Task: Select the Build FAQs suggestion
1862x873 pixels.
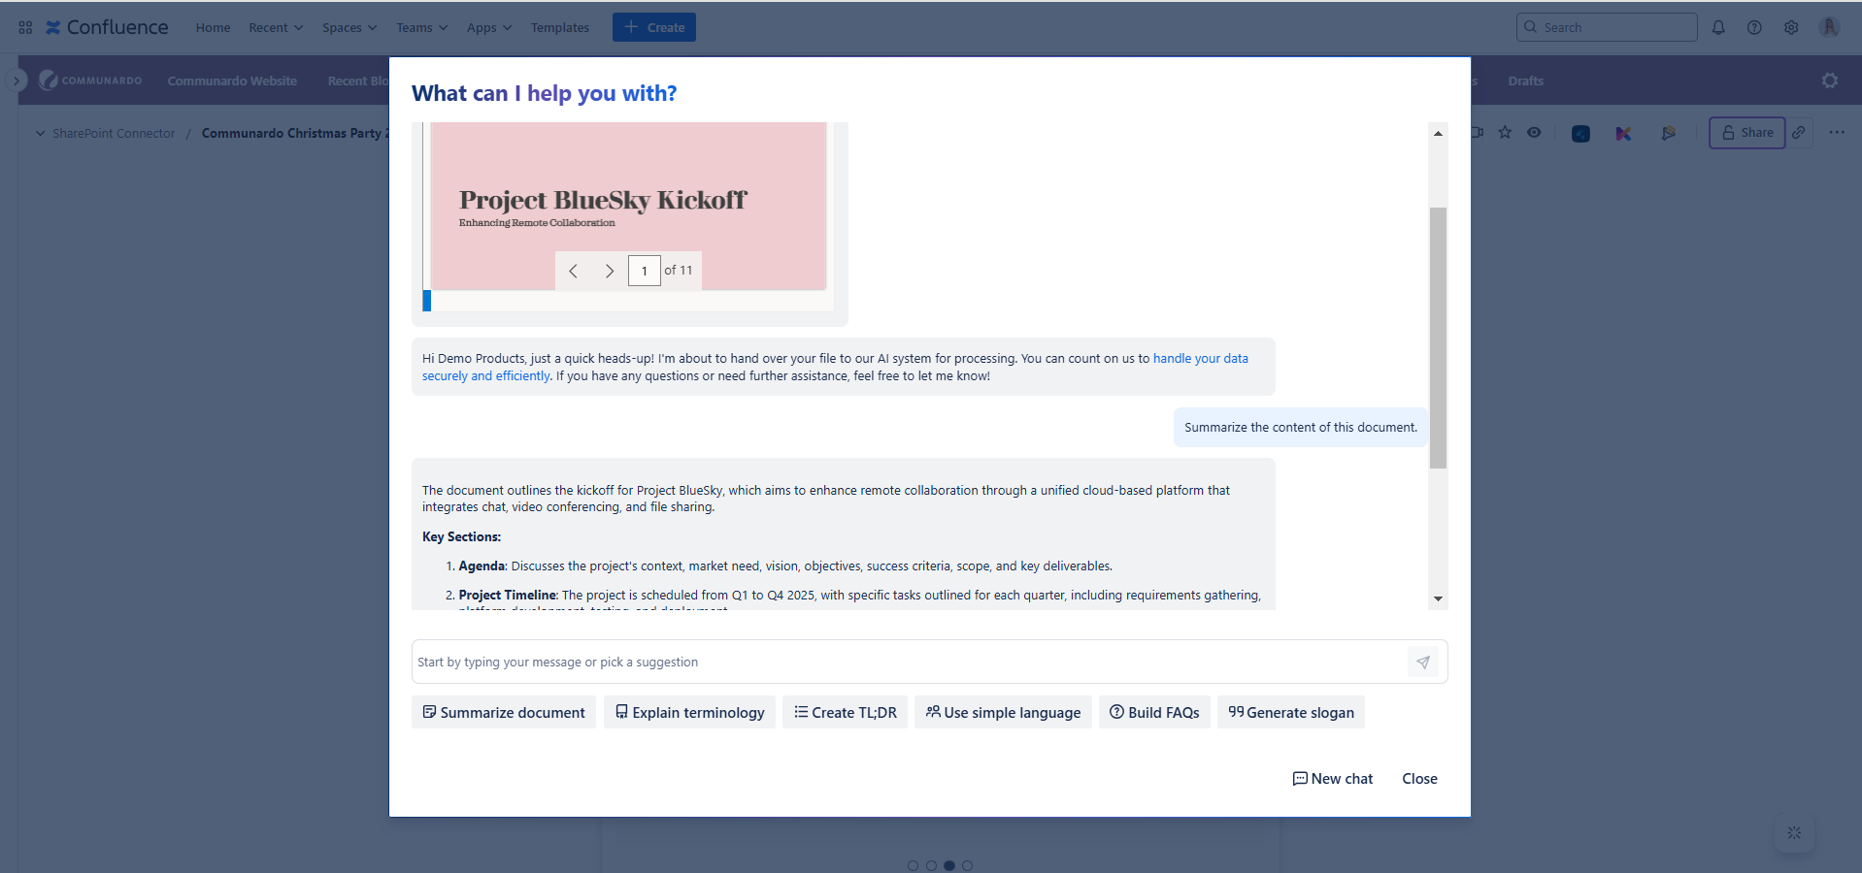Action: point(1154,712)
